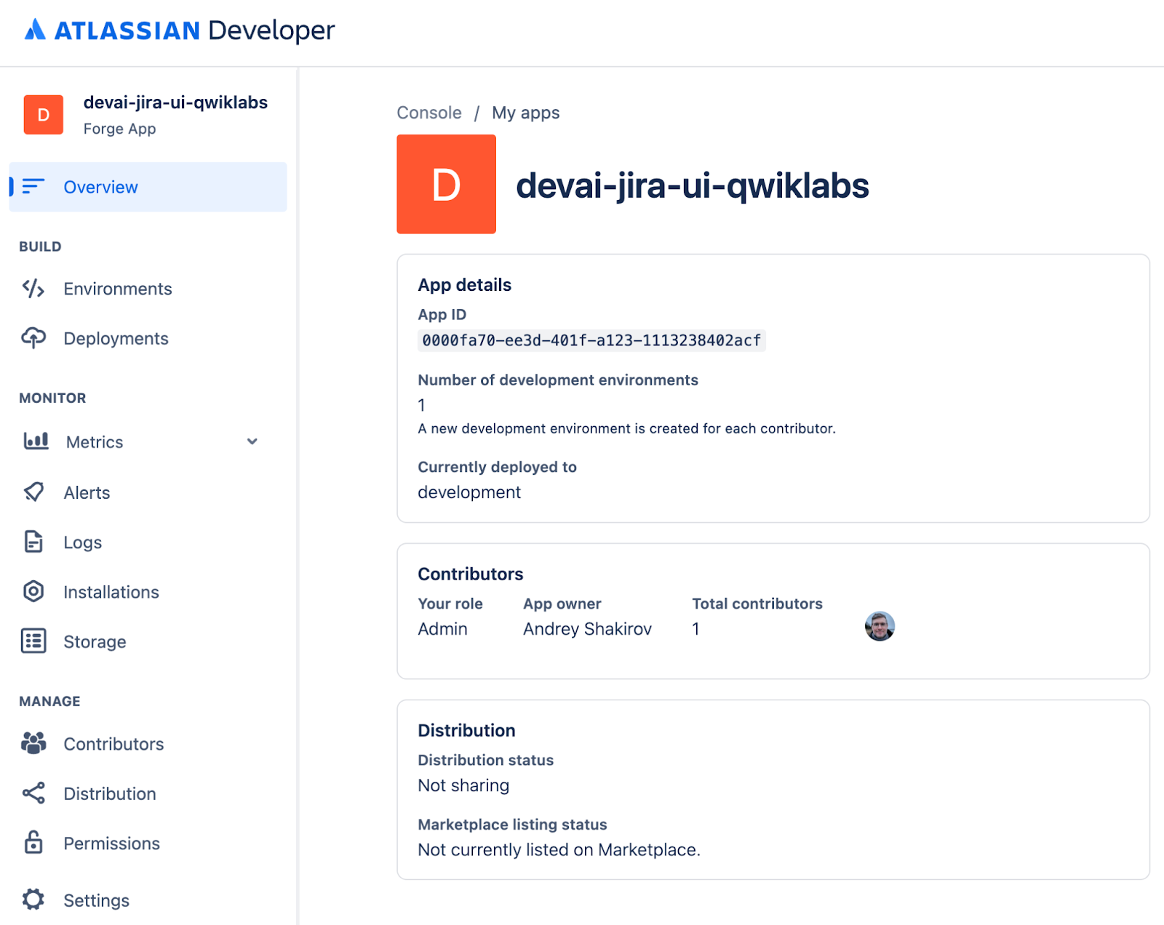Viewport: 1164px width, 925px height.
Task: Click the Contributors card heading
Action: (x=470, y=574)
